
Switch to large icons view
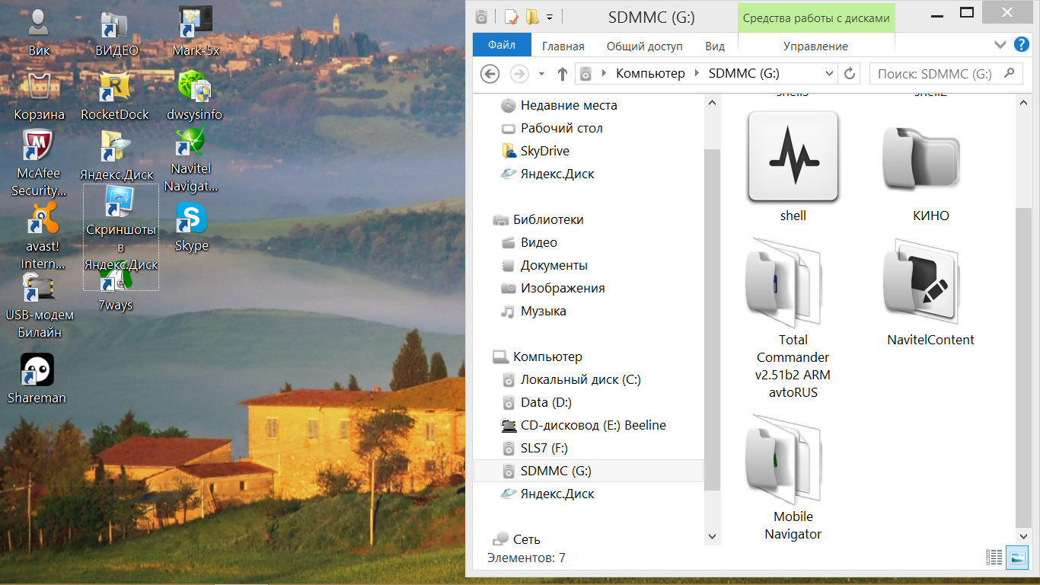point(1016,558)
